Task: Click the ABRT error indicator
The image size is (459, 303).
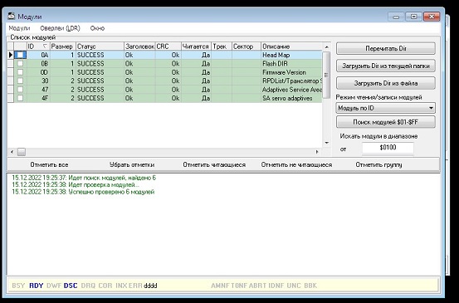Action: click(257, 286)
